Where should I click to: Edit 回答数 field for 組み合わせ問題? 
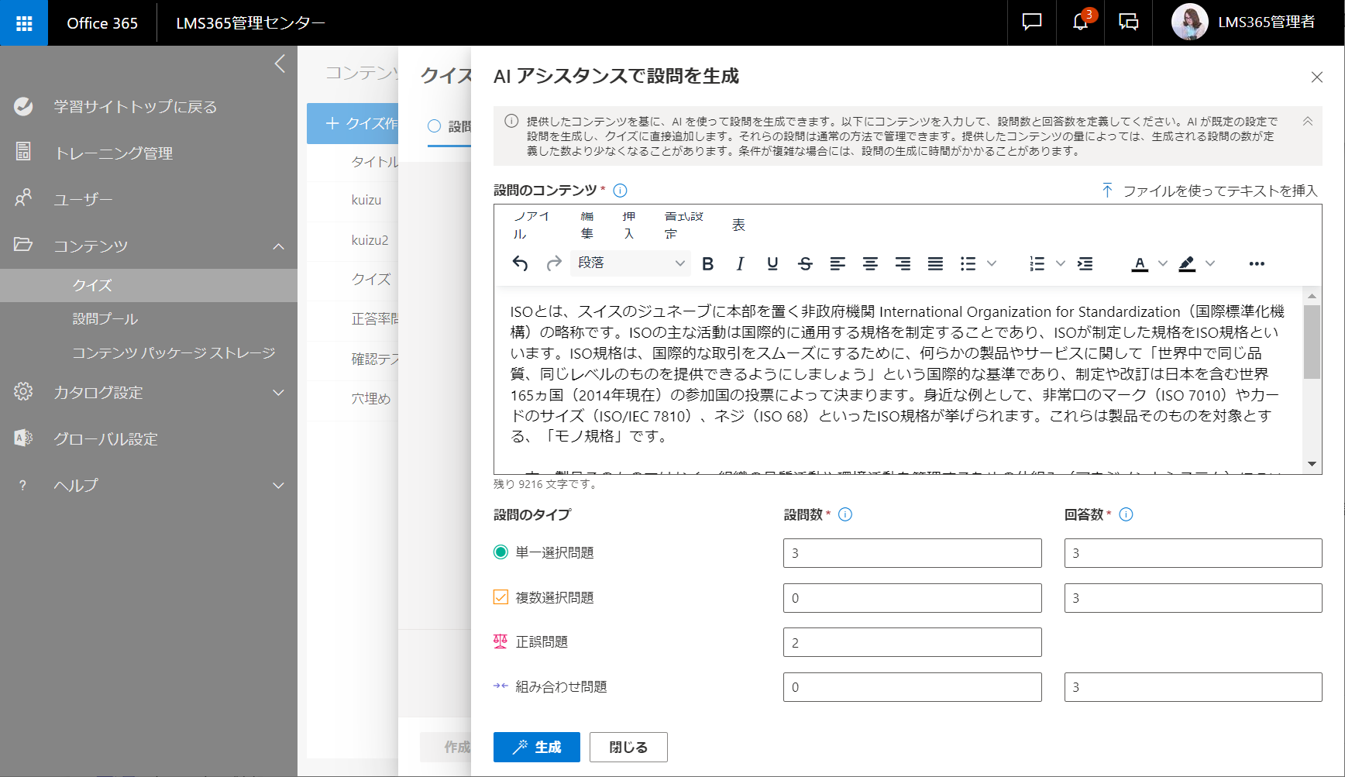(1193, 687)
